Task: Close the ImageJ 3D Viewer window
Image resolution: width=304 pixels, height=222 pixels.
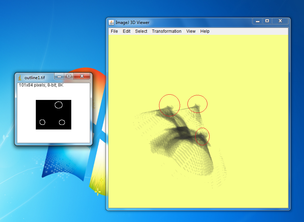Action: (280, 21)
